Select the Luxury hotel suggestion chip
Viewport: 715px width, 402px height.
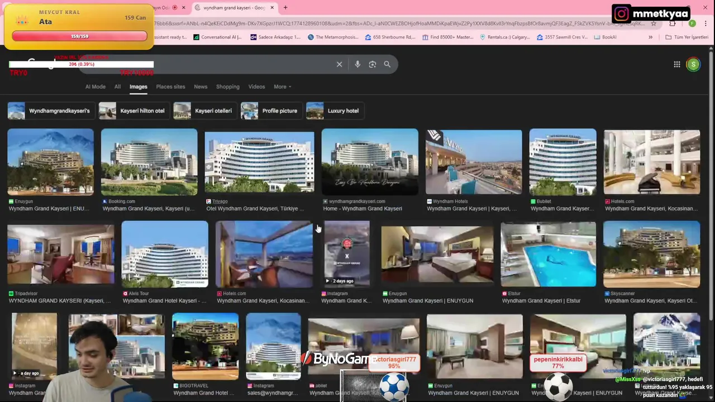point(334,111)
